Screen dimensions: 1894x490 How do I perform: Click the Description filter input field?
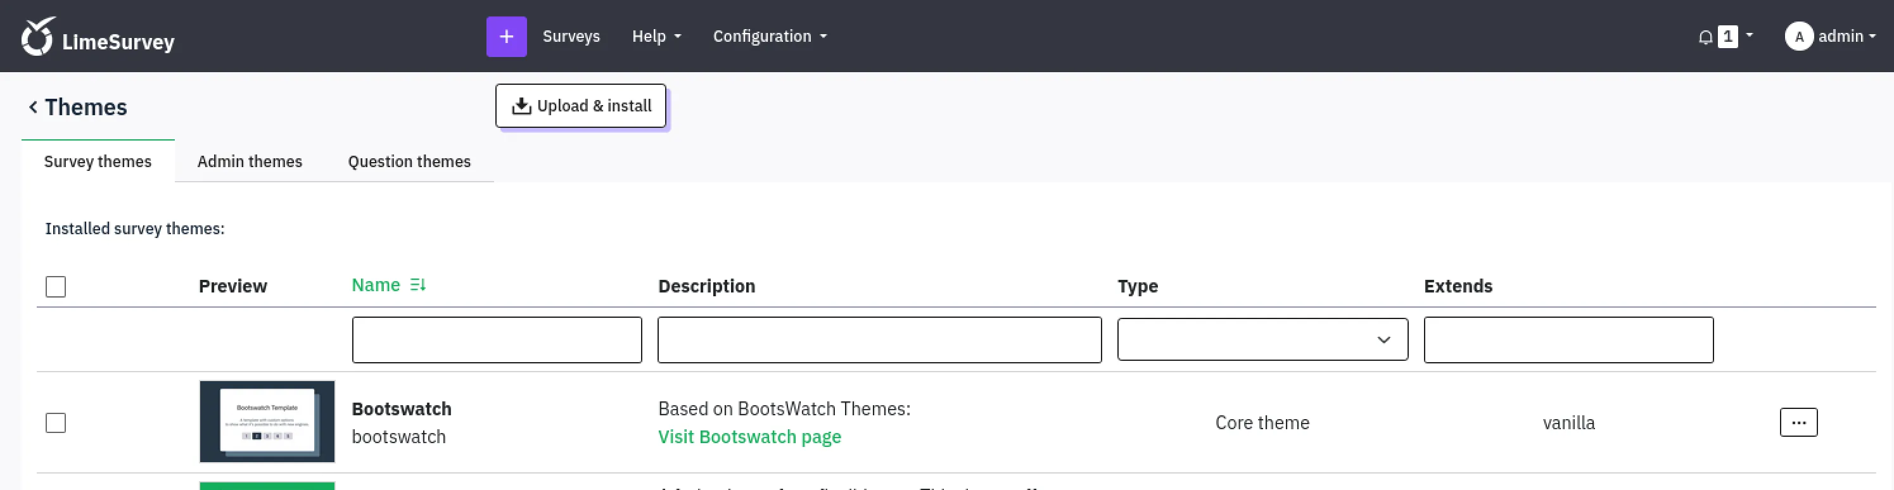(879, 340)
